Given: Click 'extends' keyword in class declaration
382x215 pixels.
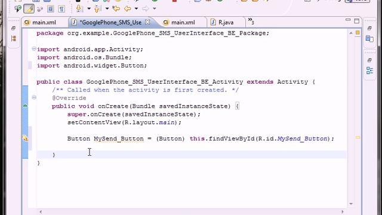Looking at the screenshot, I should tap(260, 82).
